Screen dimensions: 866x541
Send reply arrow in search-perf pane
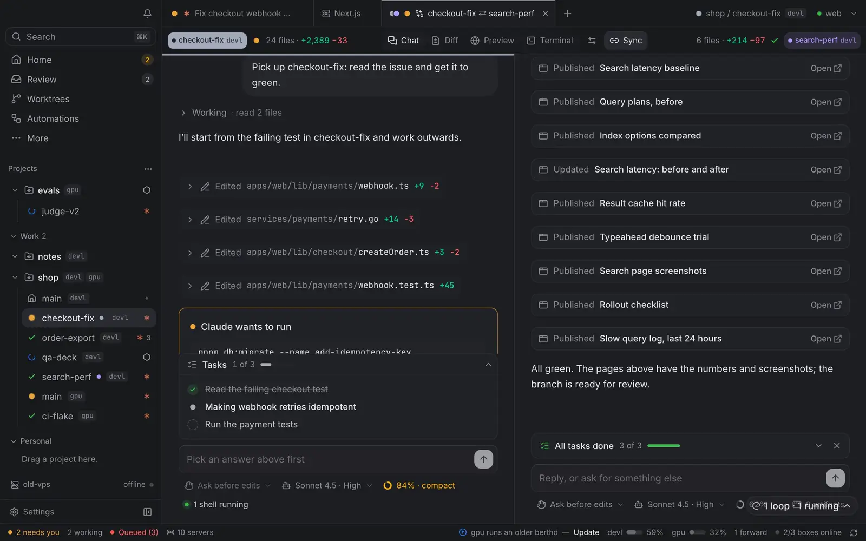835,478
